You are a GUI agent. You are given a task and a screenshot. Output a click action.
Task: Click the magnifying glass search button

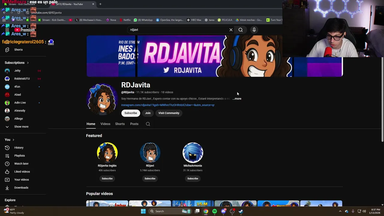click(x=241, y=30)
